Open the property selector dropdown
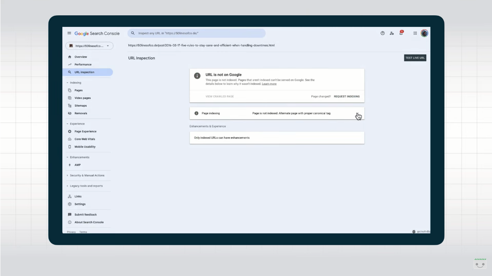Viewport: 492px width, 276px height. coord(89,46)
